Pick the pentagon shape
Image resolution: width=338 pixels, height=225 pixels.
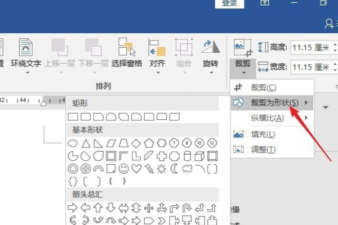click(149, 143)
